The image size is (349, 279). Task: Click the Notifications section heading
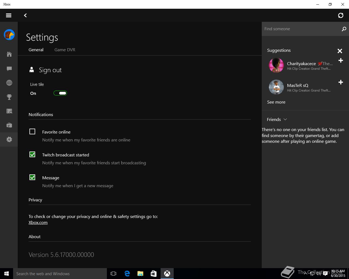[x=41, y=114]
